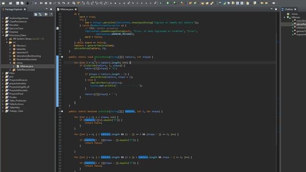The image size is (306, 172).
Task: Expand the AnalisisAlgoritmos project
Action: tap(3, 18)
